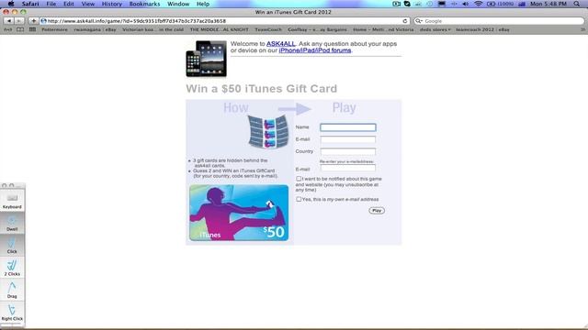Open the Wi-Fi status menu
The width and height of the screenshot is (588, 330).
478,4
